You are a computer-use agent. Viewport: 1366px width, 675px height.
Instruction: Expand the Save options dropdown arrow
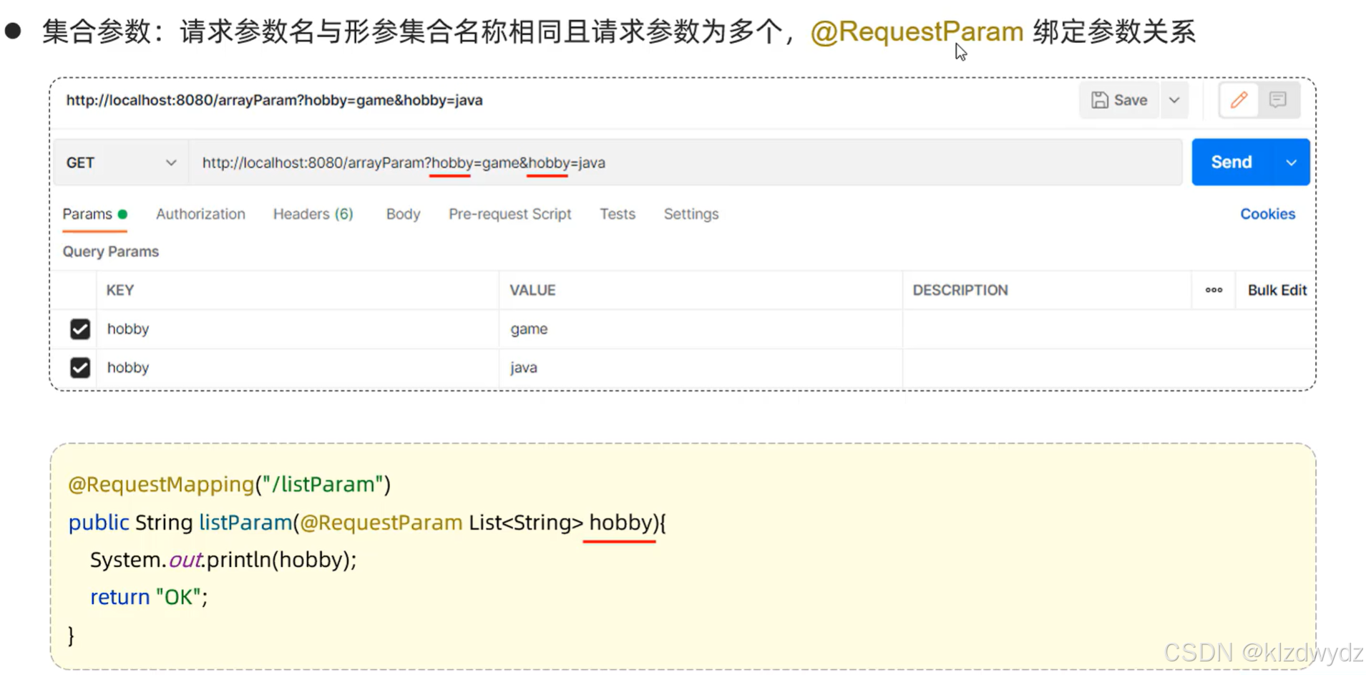pos(1174,99)
